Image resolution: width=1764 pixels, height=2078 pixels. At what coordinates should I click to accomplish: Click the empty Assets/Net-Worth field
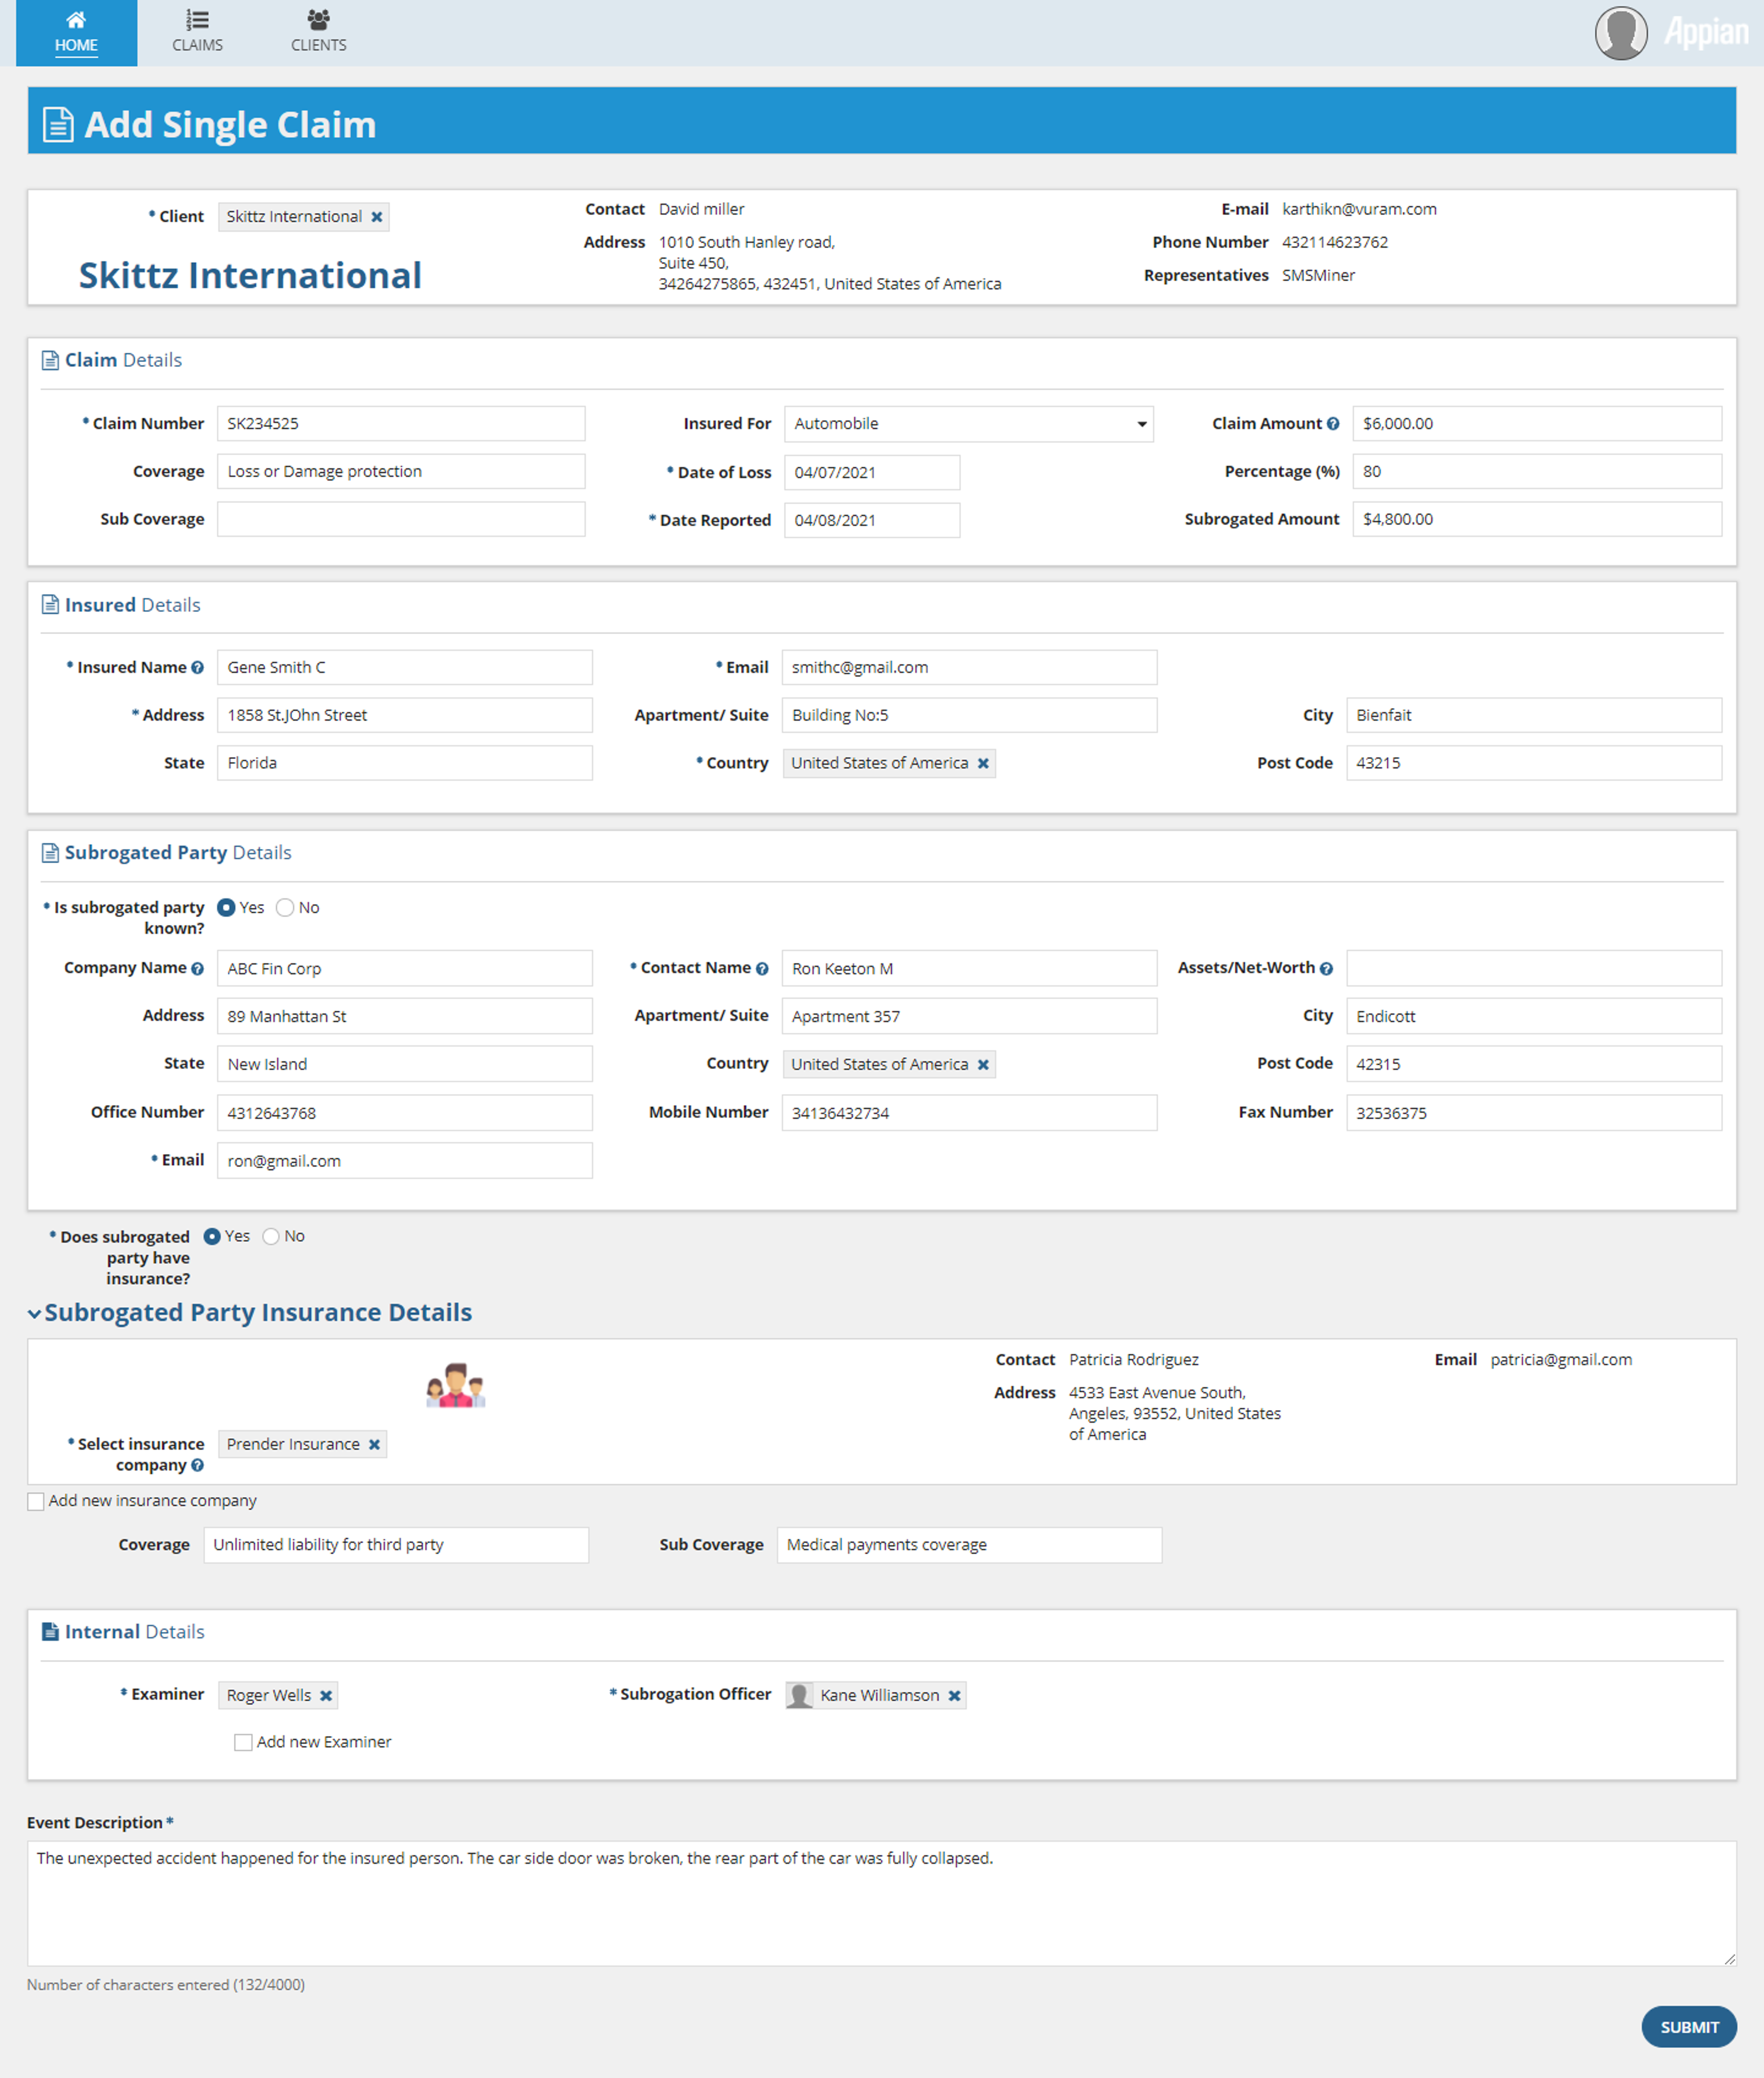[1534, 969]
